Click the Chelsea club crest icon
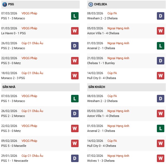 (x=91, y=4)
